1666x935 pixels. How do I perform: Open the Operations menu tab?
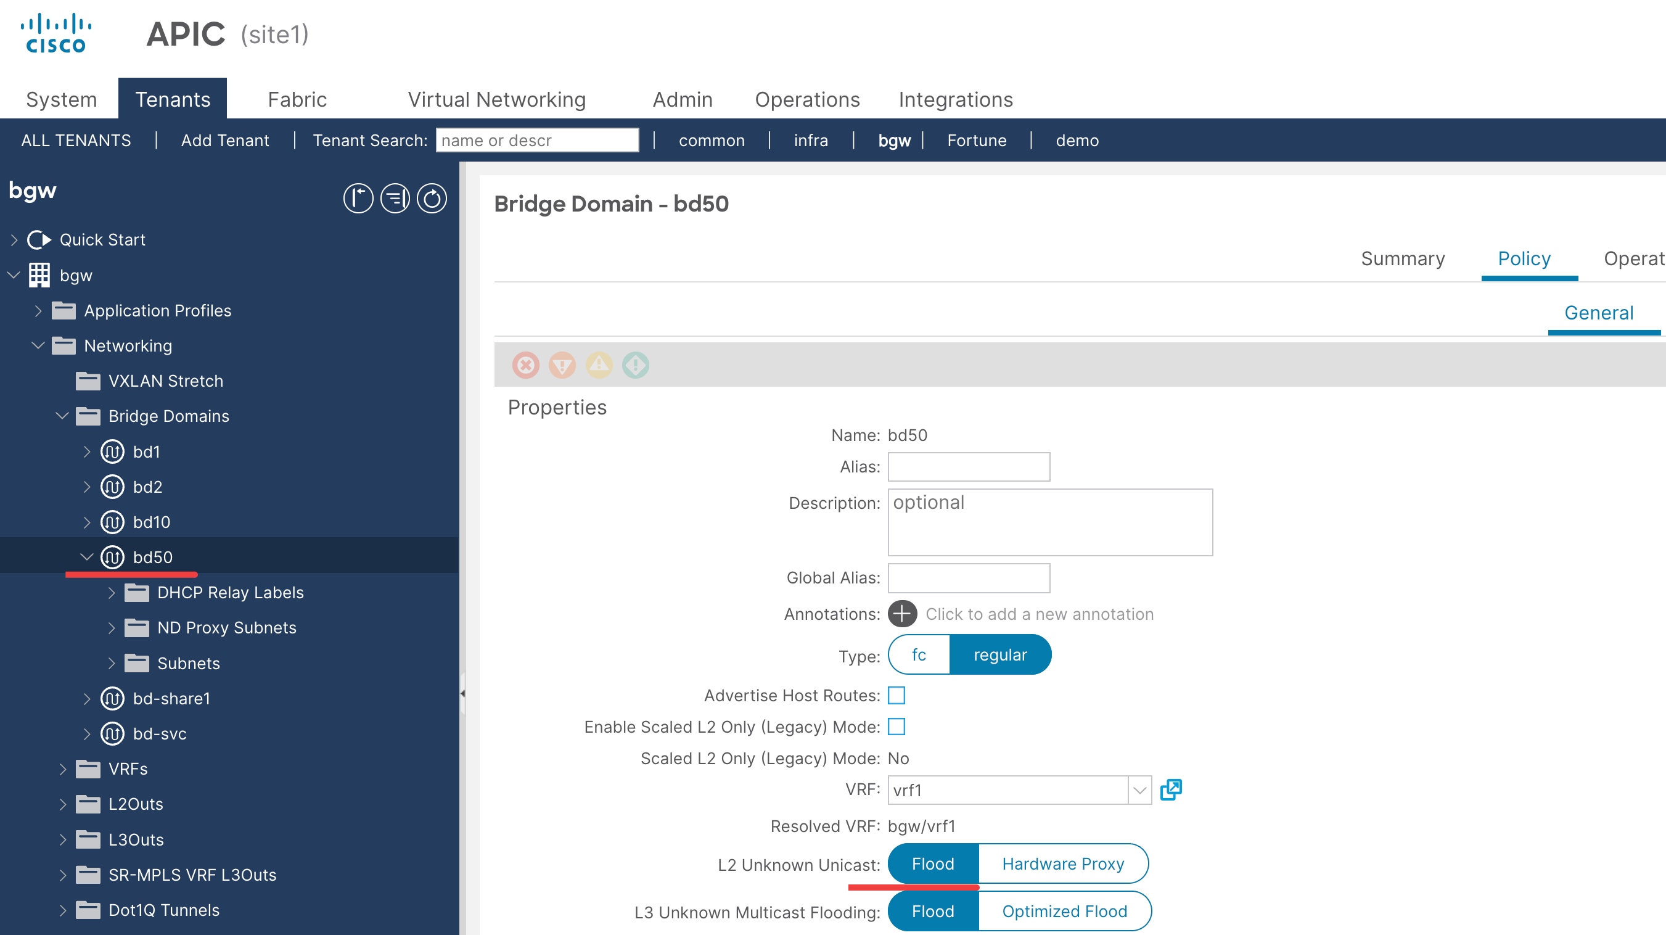(x=807, y=100)
